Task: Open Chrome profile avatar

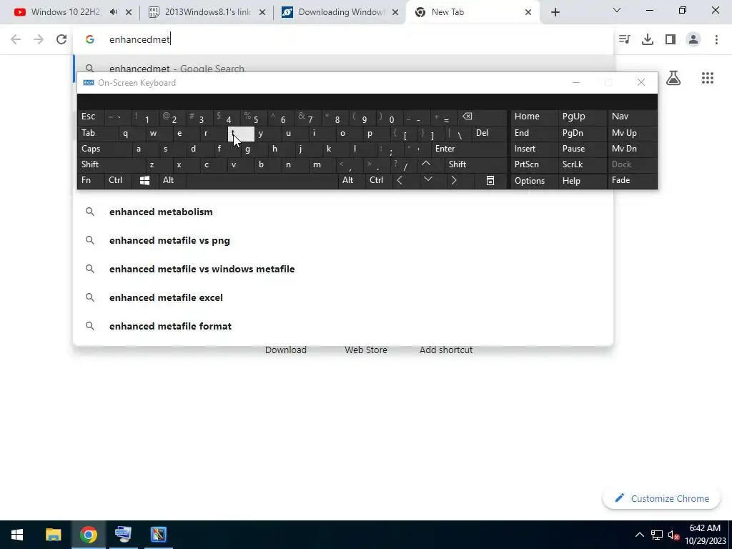Action: [693, 39]
